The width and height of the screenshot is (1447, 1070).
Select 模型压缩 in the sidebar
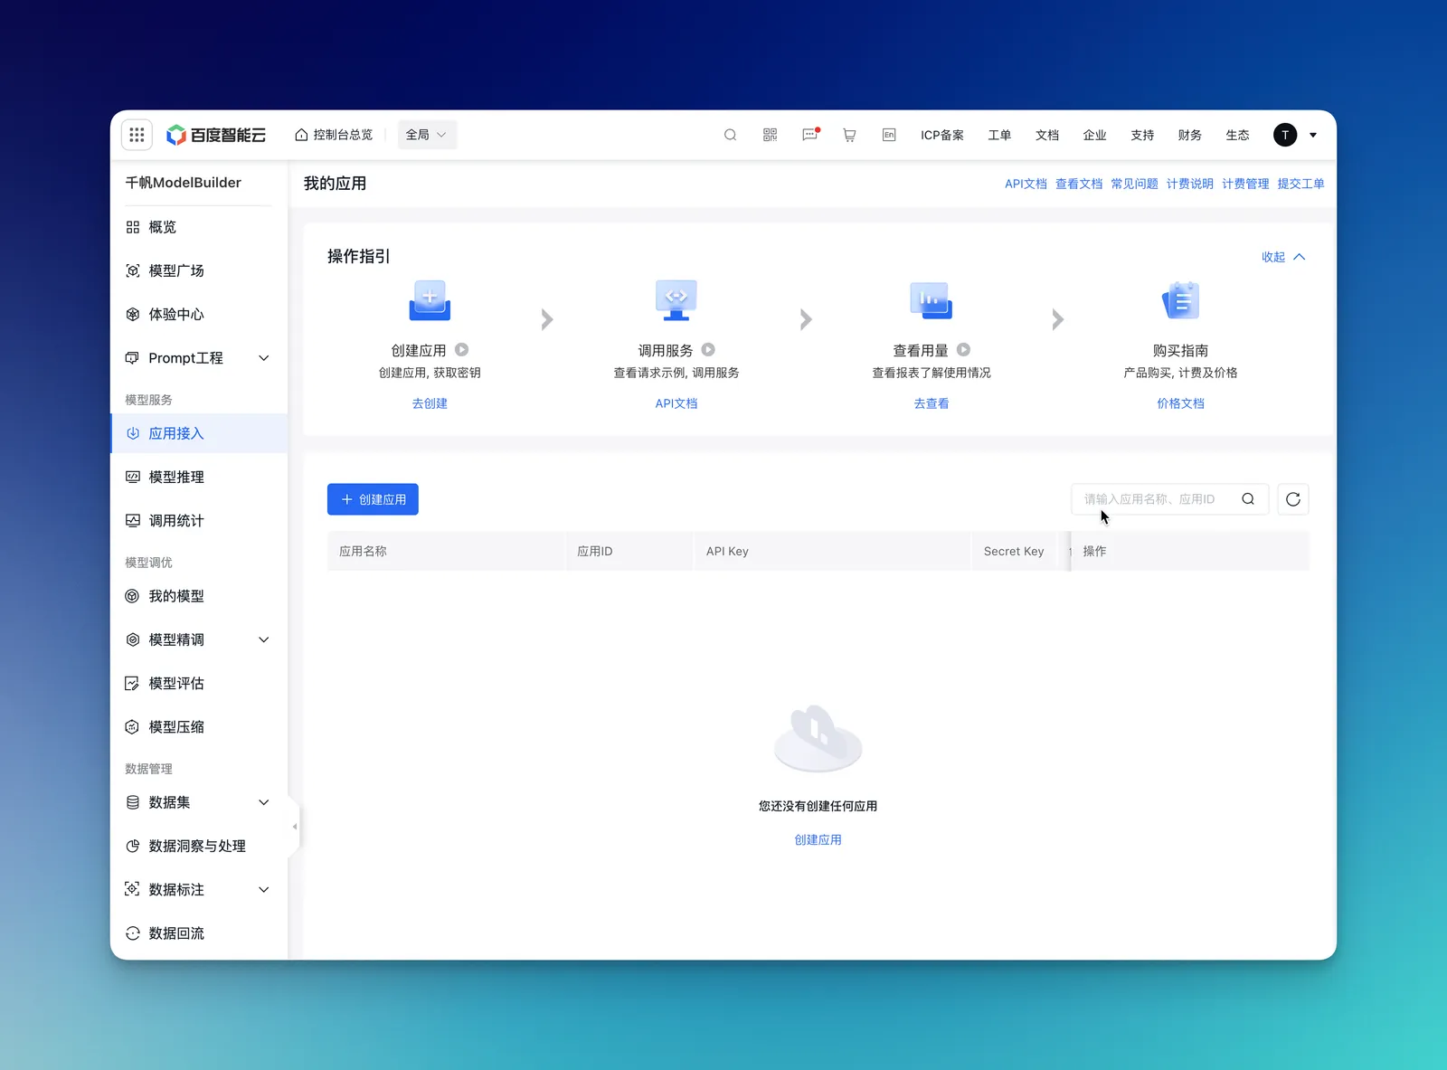click(199, 726)
